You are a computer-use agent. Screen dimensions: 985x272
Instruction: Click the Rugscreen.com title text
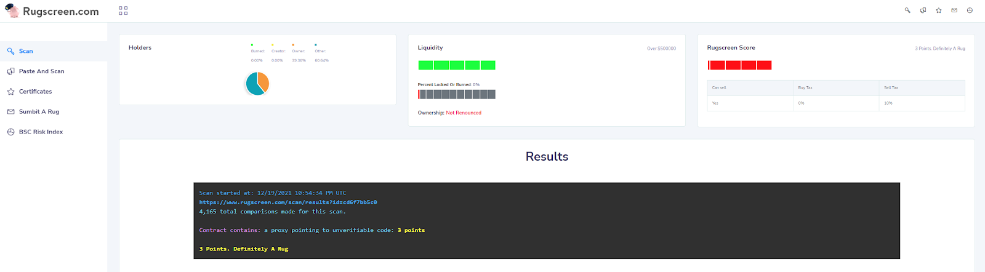click(x=61, y=11)
